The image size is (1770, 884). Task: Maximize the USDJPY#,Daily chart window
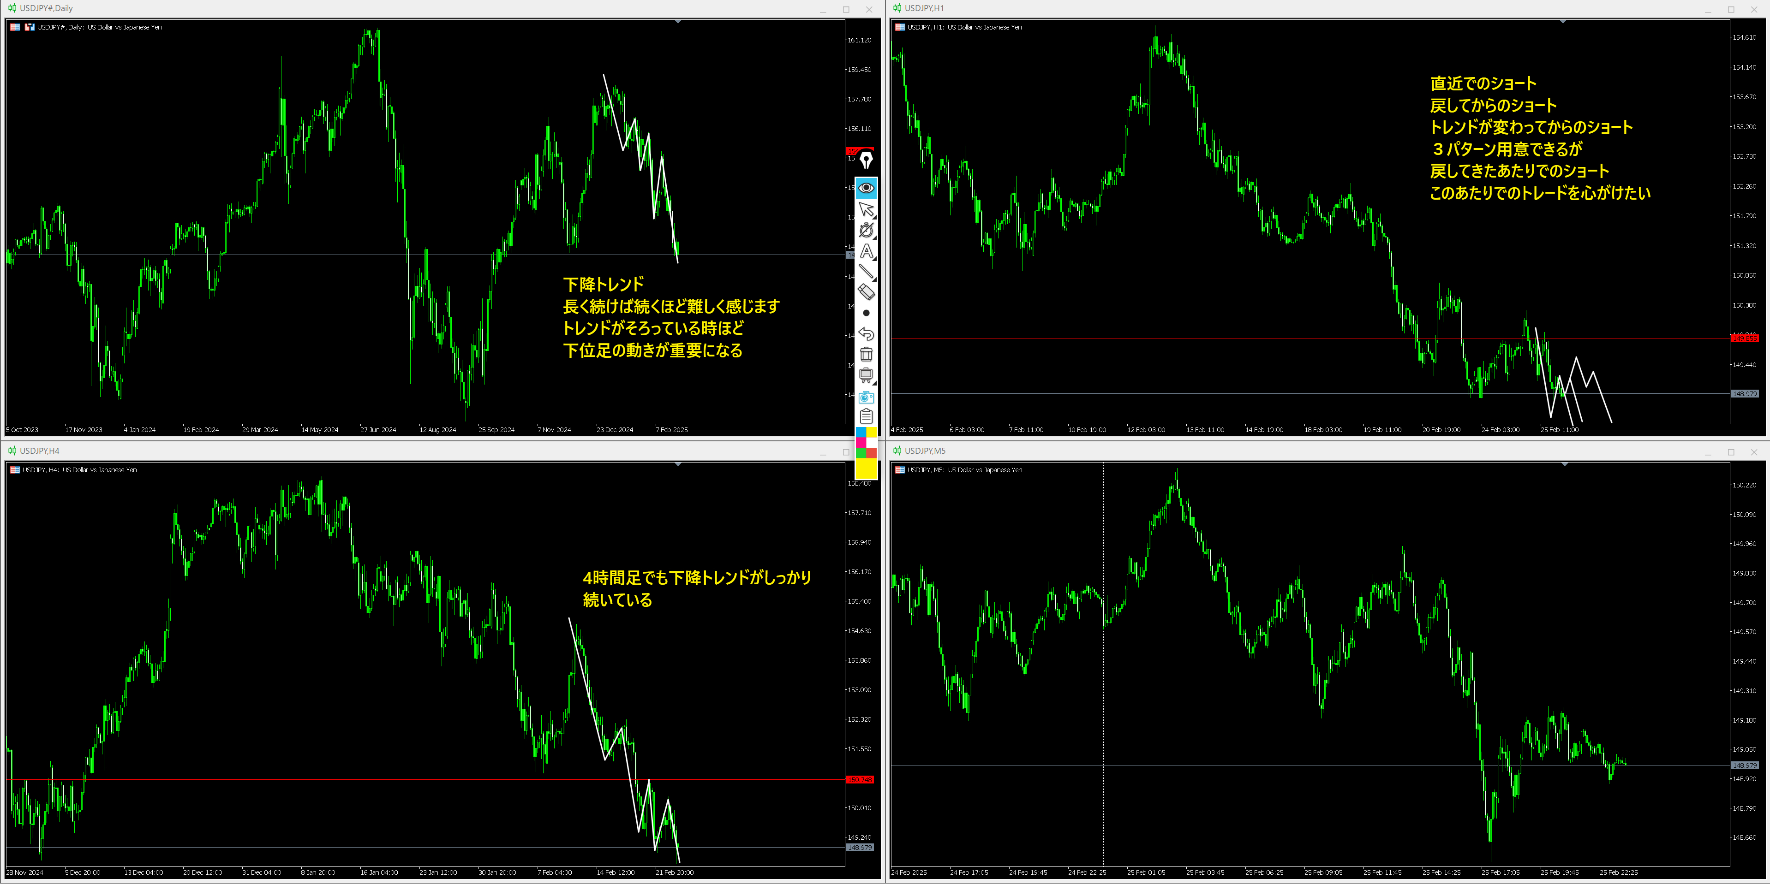click(846, 10)
